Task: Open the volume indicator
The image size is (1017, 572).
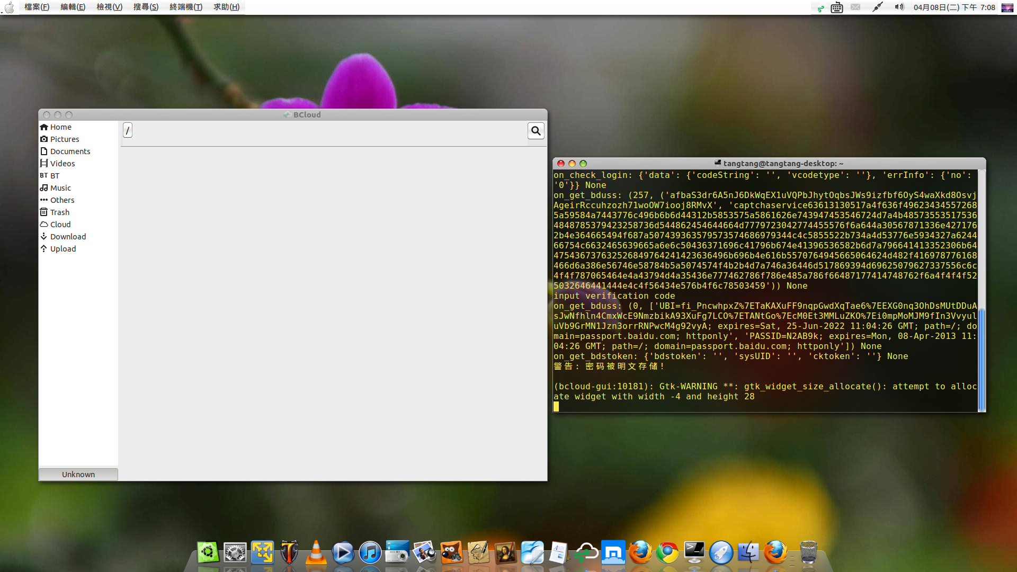Action: click(x=899, y=7)
